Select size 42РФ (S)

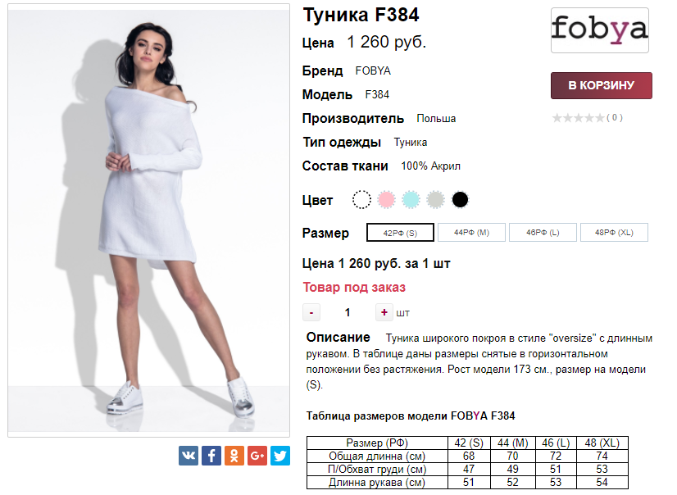pos(400,233)
